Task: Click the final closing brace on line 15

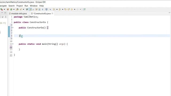Action: point(14,55)
